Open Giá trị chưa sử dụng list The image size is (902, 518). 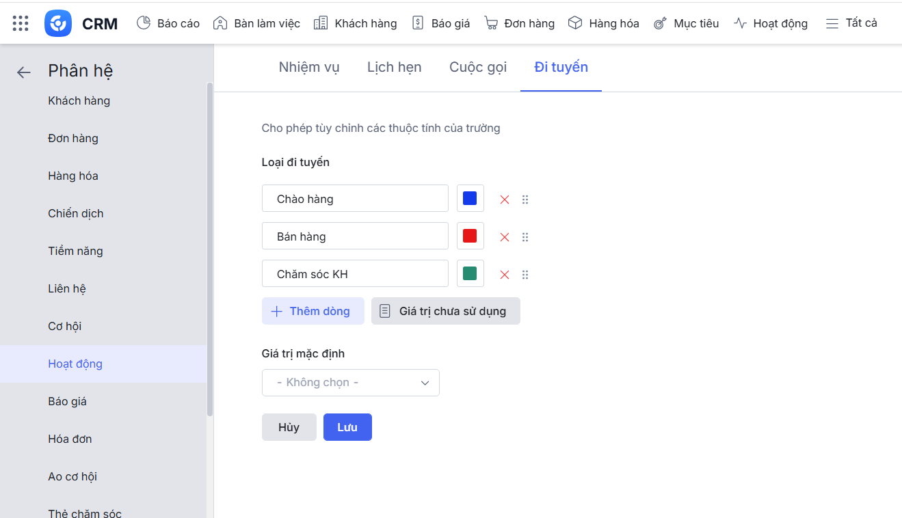point(445,311)
